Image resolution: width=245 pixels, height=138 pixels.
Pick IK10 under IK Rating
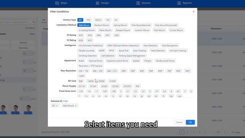(90, 40)
